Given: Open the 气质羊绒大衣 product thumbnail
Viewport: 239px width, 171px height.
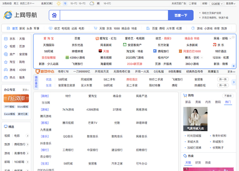Looking at the screenshot, I should click(x=195, y=119).
